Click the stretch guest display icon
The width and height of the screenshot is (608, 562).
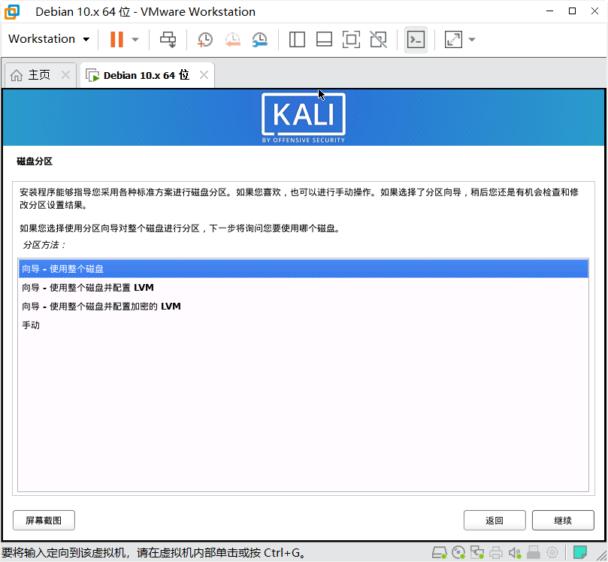click(x=453, y=40)
